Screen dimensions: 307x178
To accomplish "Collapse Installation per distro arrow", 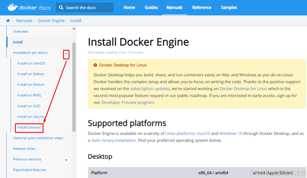I will click(66, 54).
